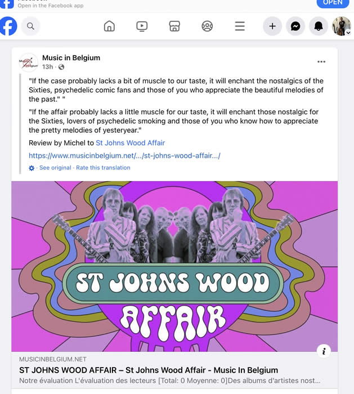Open the Groups icon in top navigation

click(x=207, y=26)
